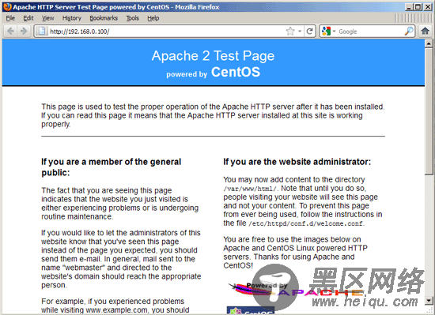Go to the home page icon
The image size is (435, 315).
425,31
